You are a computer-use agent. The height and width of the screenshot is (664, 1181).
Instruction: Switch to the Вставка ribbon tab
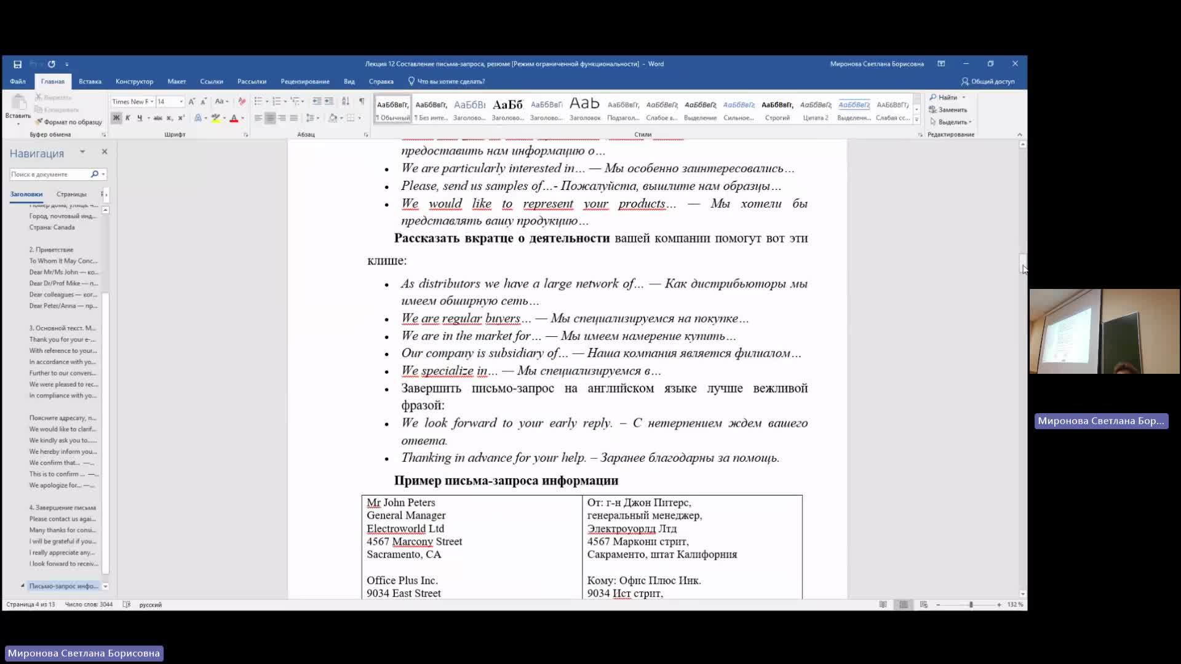pos(90,81)
